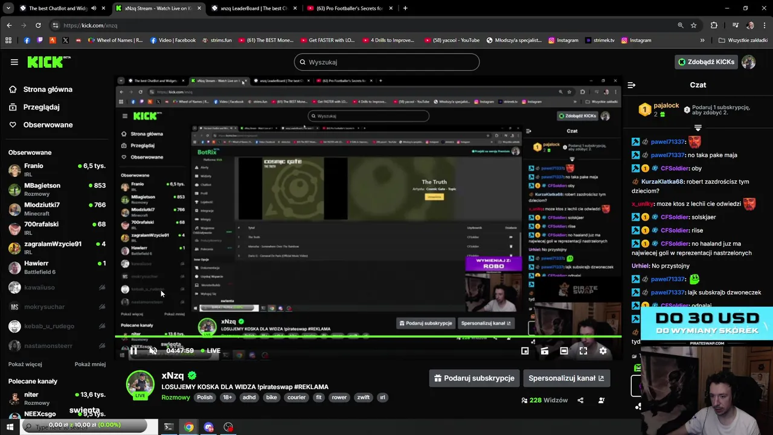Open the user profile avatar on Kick
The image size is (773, 435).
[x=748, y=62]
